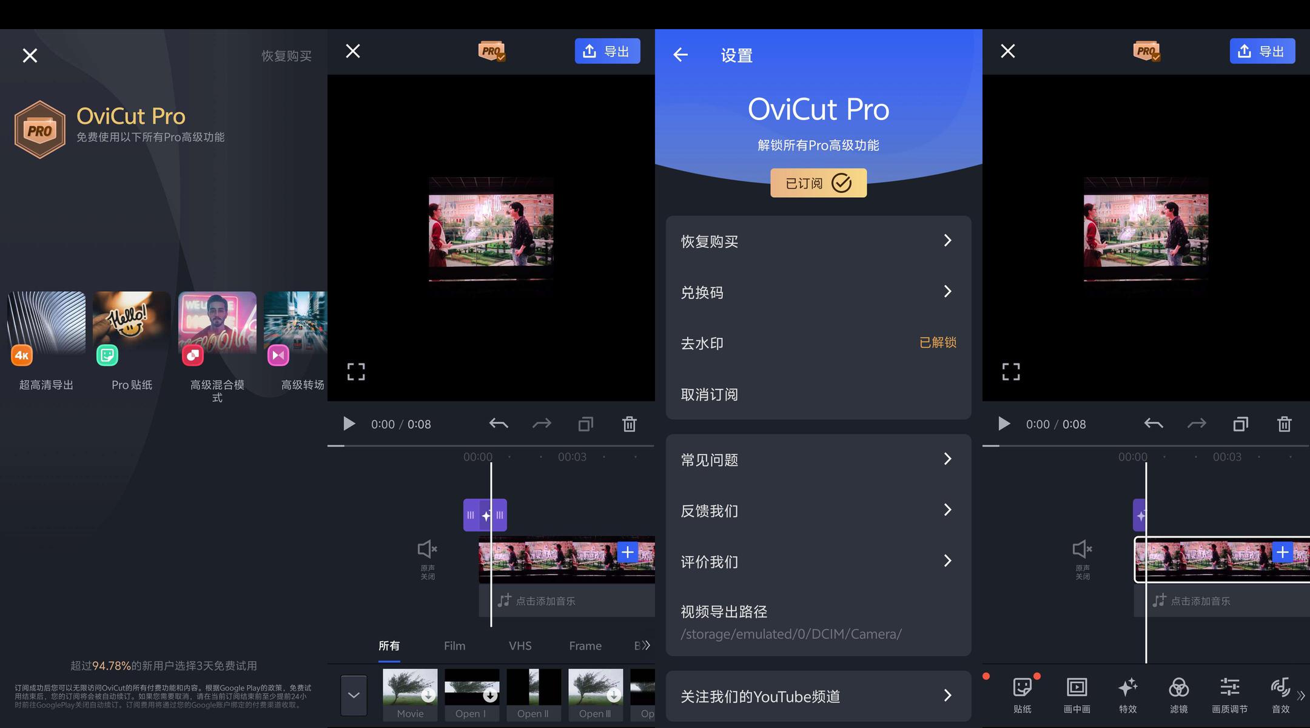Click 点击添加音乐 track in main editor
Viewport: 1310px width, 728px height.
(x=1221, y=601)
